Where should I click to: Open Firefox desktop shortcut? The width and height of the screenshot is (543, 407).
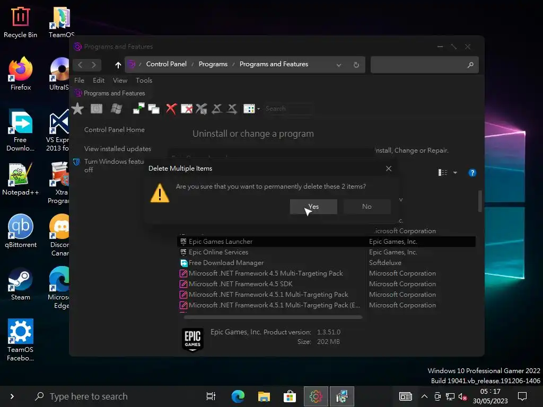21,74
